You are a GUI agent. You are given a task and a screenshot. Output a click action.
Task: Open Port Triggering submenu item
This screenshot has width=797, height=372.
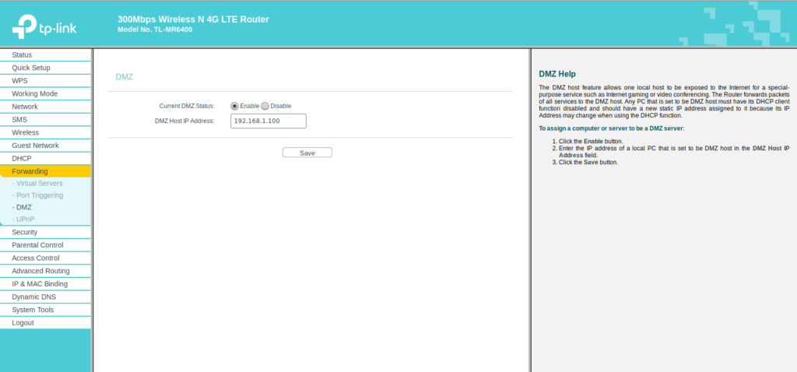tap(40, 195)
